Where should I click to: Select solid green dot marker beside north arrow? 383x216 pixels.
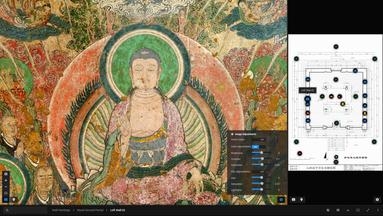pyautogui.click(x=336, y=157)
